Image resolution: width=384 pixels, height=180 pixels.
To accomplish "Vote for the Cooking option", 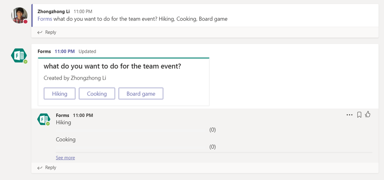I will [97, 94].
